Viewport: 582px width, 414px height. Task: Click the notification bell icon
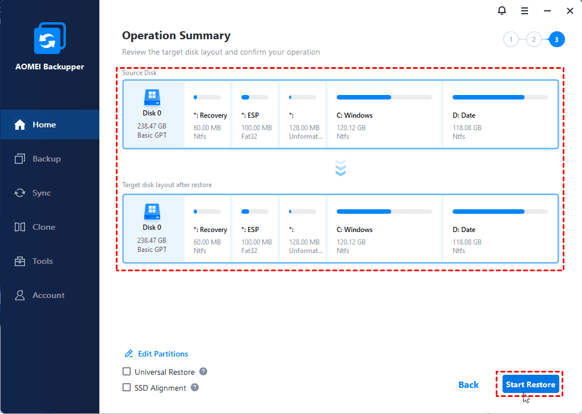point(502,11)
